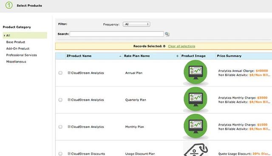The height and width of the screenshot is (156, 272).
Task: Check the CloudStream Discounts checkbox
Action: click(60, 154)
